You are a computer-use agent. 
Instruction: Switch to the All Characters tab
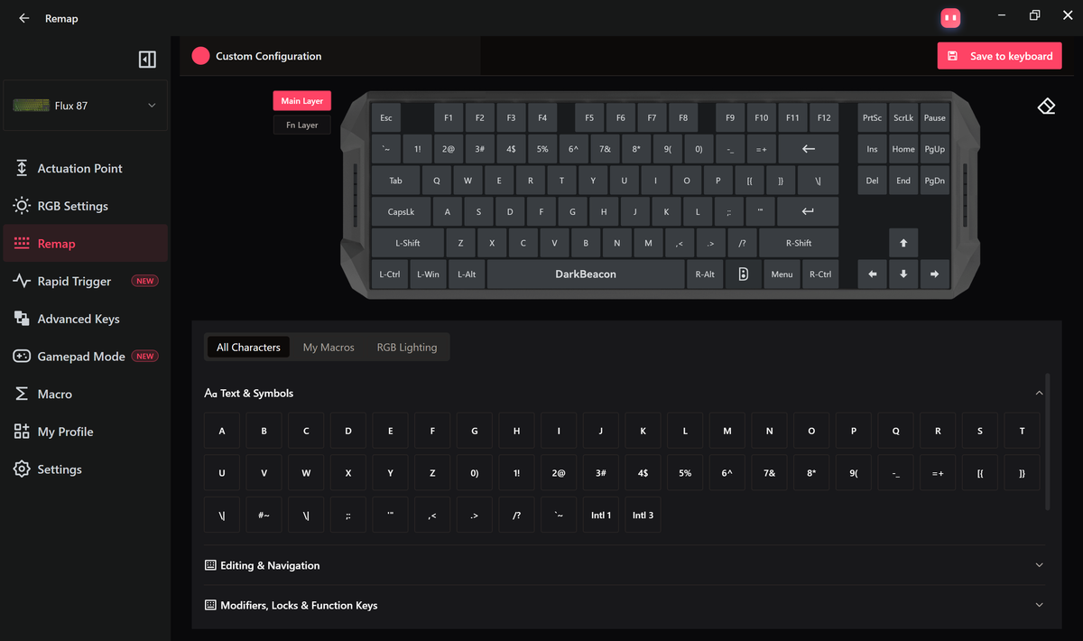(x=248, y=347)
